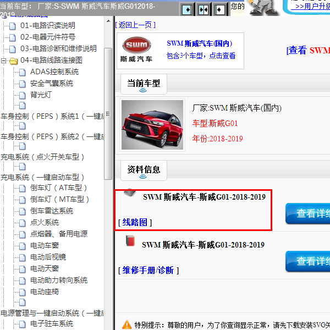330x330 pixels.
Task: Select the 04-电路线路连接图 folder
Action: 51,60
